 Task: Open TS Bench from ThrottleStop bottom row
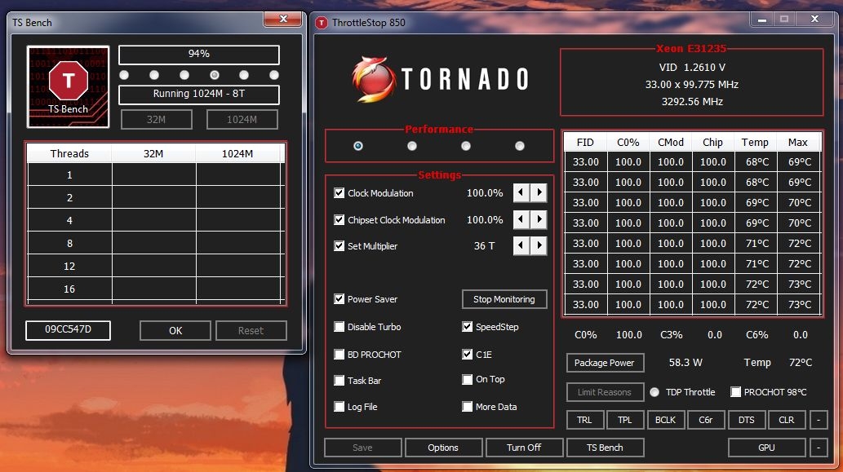pyautogui.click(x=605, y=448)
